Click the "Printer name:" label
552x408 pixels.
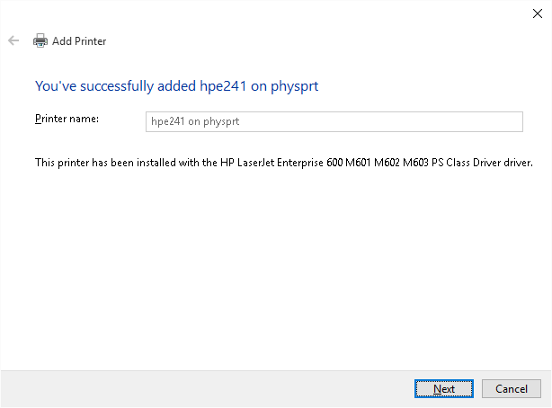coord(67,119)
